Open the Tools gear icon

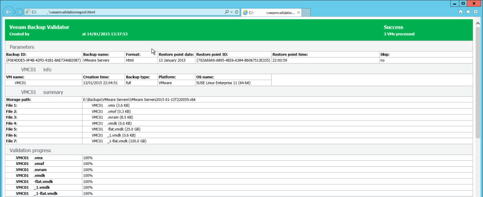tap(476, 12)
